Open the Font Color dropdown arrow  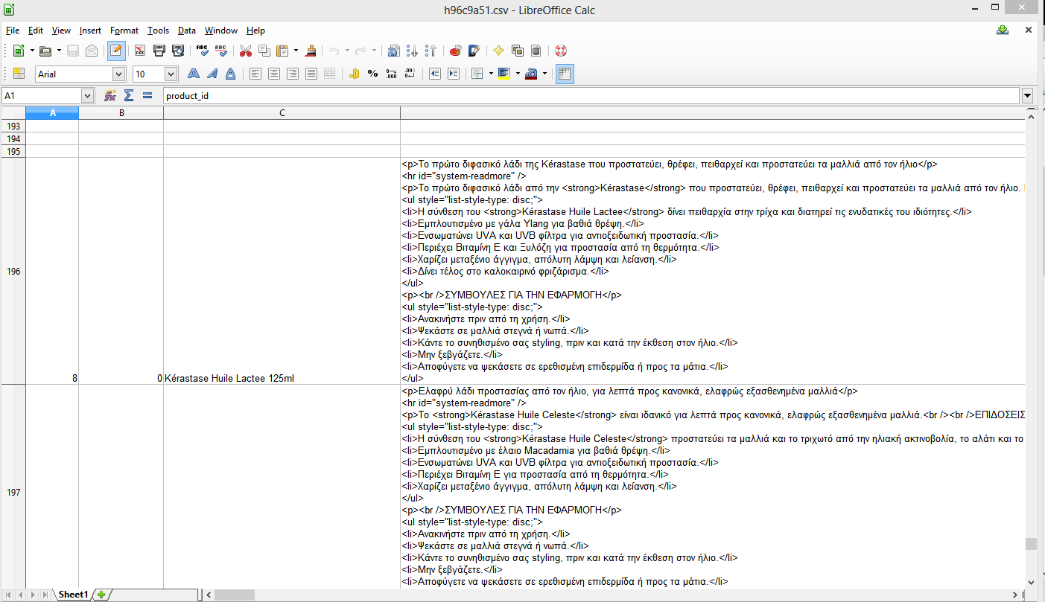544,74
